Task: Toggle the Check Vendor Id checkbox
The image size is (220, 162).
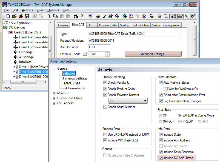Action: [105, 83]
